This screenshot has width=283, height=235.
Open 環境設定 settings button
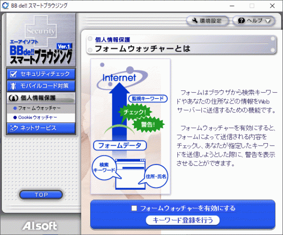click(x=208, y=21)
